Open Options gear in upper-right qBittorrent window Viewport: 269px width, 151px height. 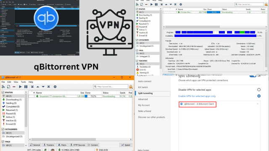coord(181,4)
